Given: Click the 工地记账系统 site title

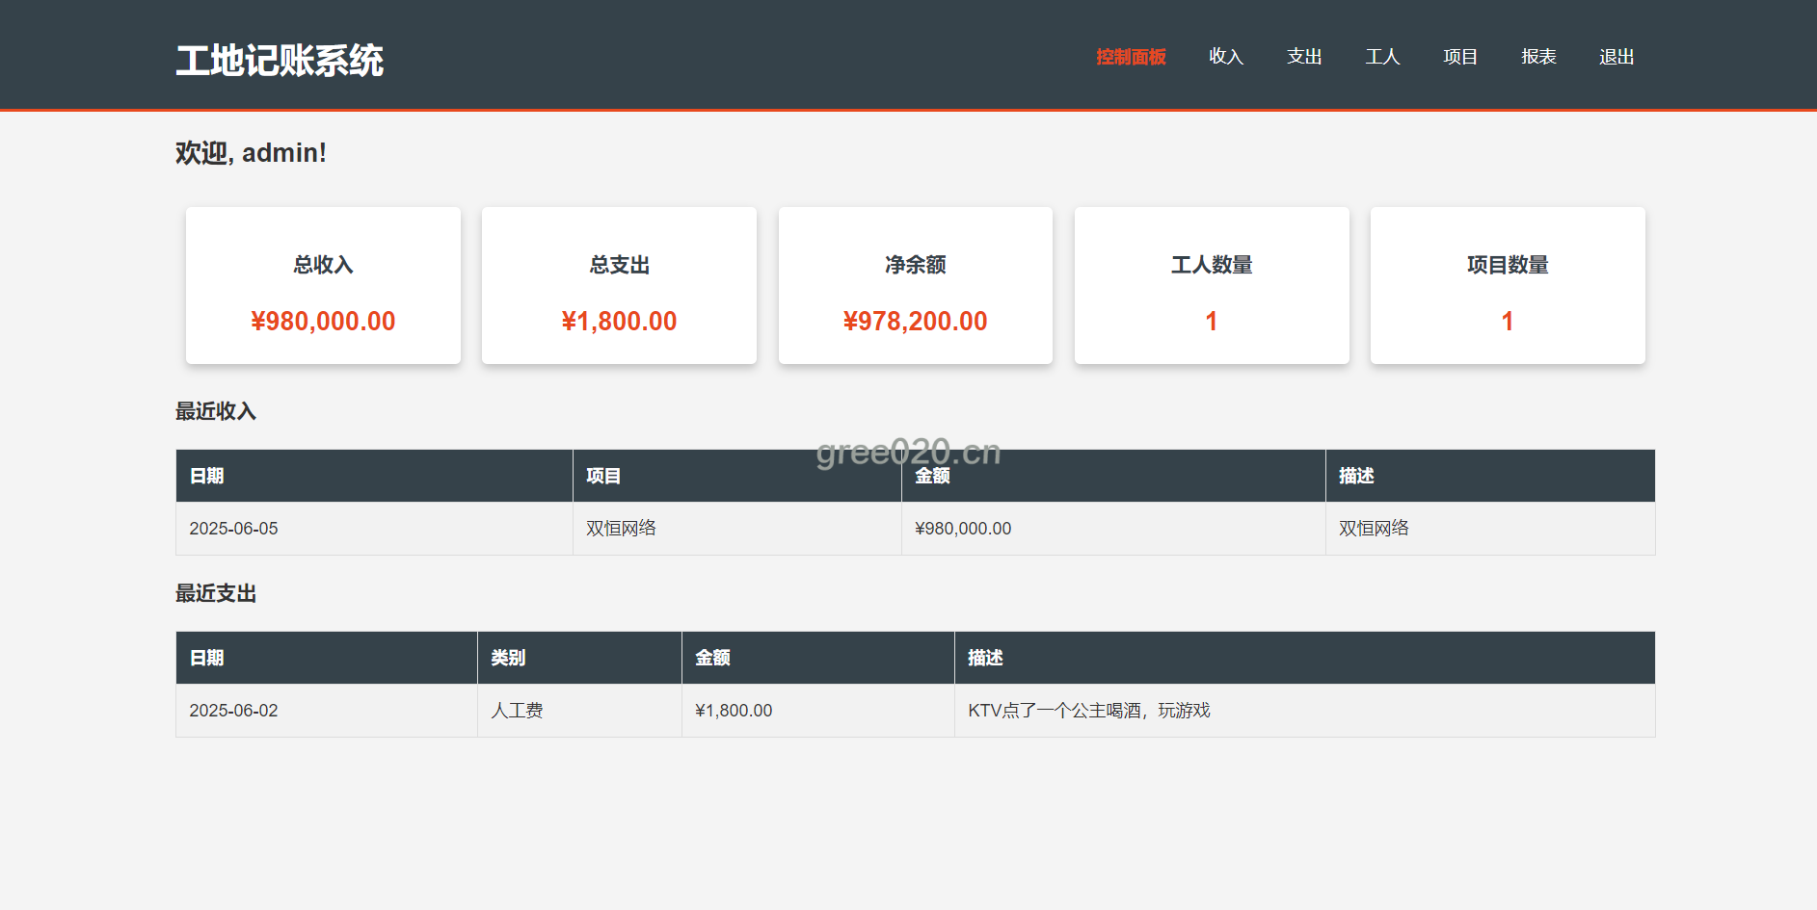Looking at the screenshot, I should click(280, 61).
